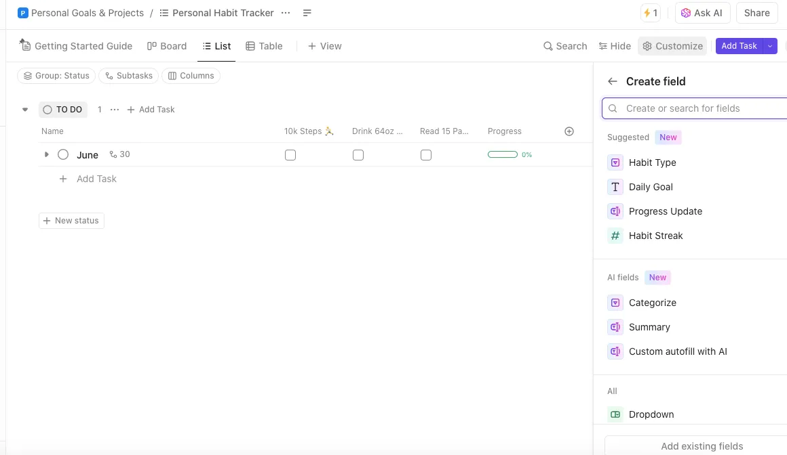This screenshot has height=455, width=787.
Task: Click the Personal Habit Tracker breadcrumb
Action: click(x=223, y=13)
